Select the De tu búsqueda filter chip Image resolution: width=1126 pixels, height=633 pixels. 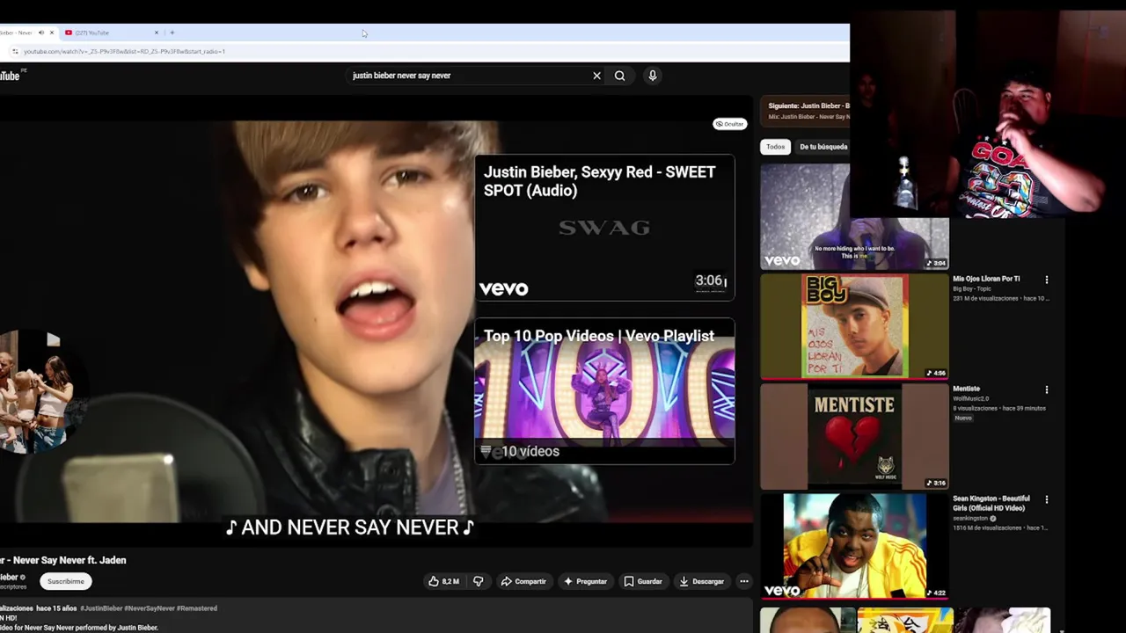[823, 147]
